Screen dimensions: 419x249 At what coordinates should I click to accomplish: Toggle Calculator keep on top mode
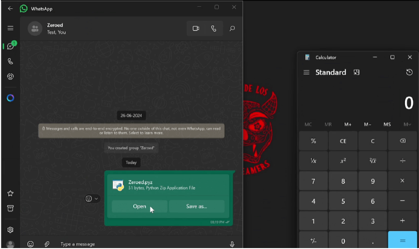[x=356, y=72]
